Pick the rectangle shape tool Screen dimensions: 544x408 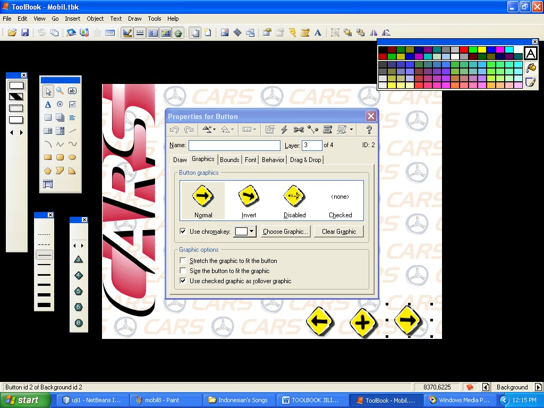(x=48, y=157)
